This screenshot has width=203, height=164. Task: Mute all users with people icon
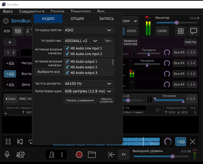pos(21,154)
